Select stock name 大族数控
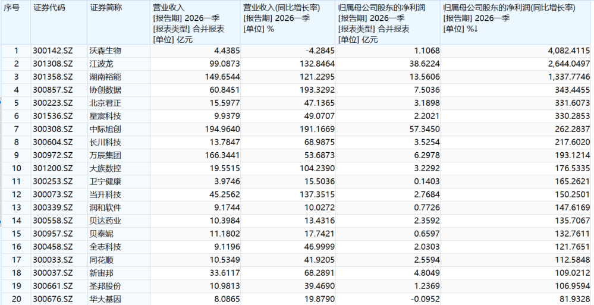This screenshot has height=305, width=594. coord(106,169)
